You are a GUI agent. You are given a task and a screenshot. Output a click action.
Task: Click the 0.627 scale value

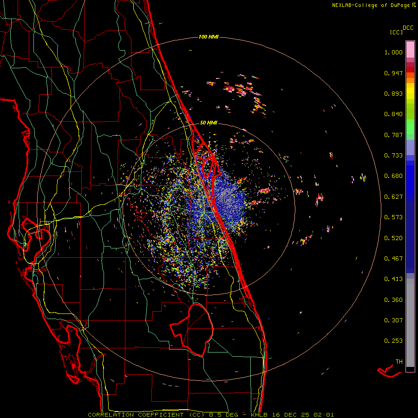pyautogui.click(x=393, y=197)
